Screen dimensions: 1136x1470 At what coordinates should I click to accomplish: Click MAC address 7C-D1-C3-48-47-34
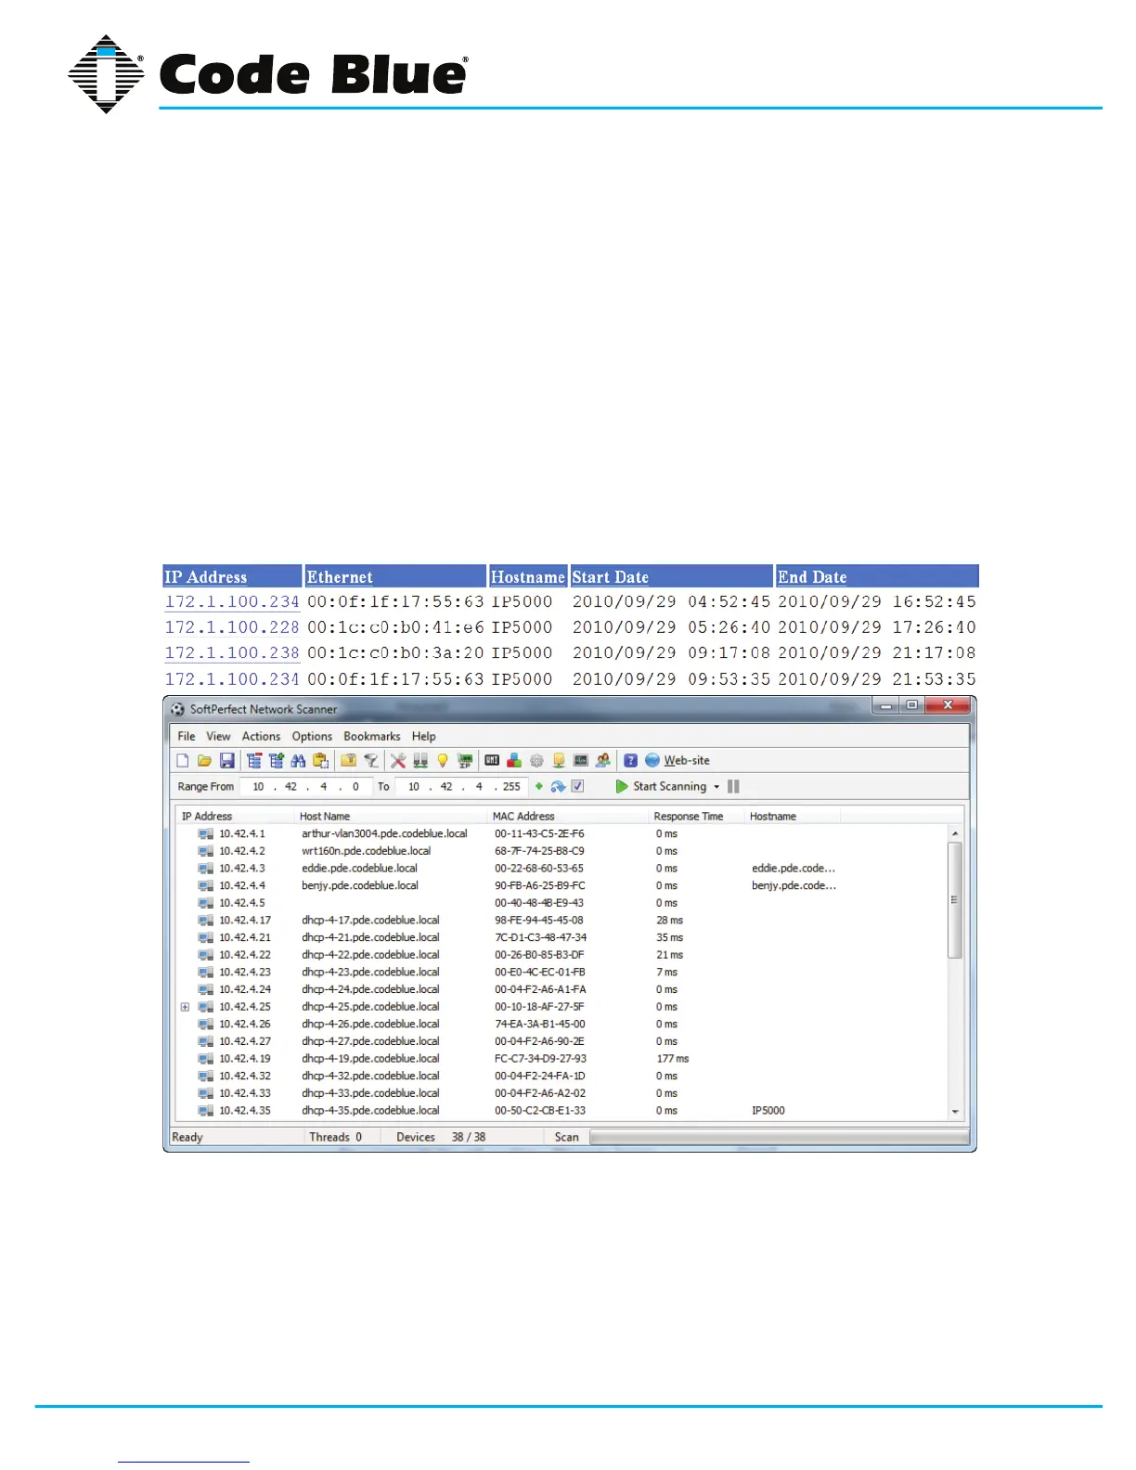[x=540, y=937]
